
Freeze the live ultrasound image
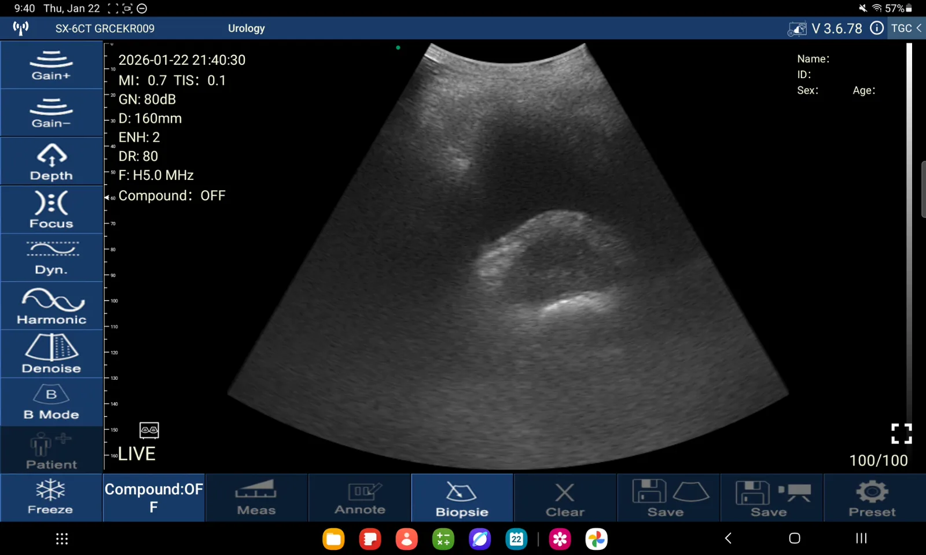51,498
